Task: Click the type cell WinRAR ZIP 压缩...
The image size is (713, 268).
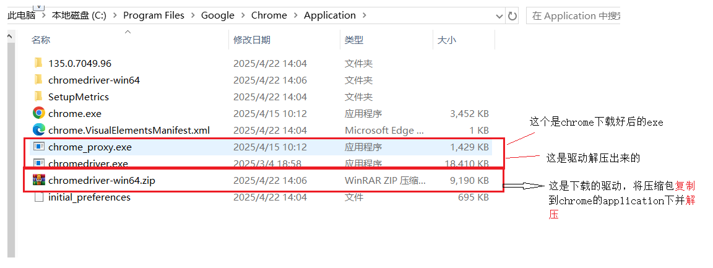Action: pyautogui.click(x=385, y=180)
